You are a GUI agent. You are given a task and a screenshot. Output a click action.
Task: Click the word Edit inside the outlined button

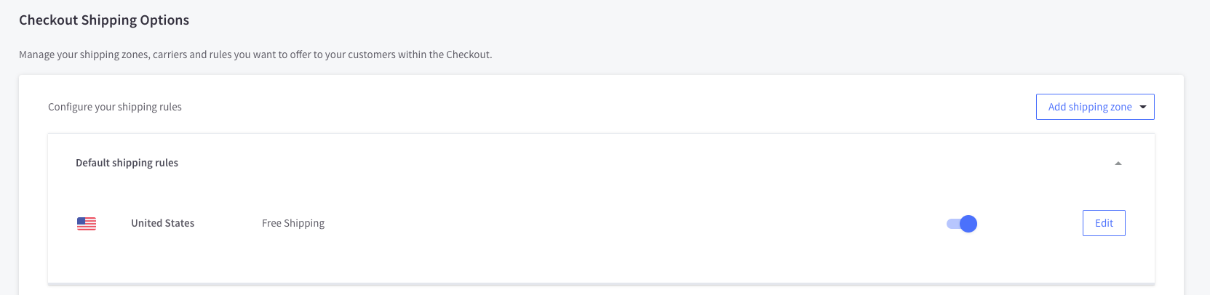tap(1104, 223)
